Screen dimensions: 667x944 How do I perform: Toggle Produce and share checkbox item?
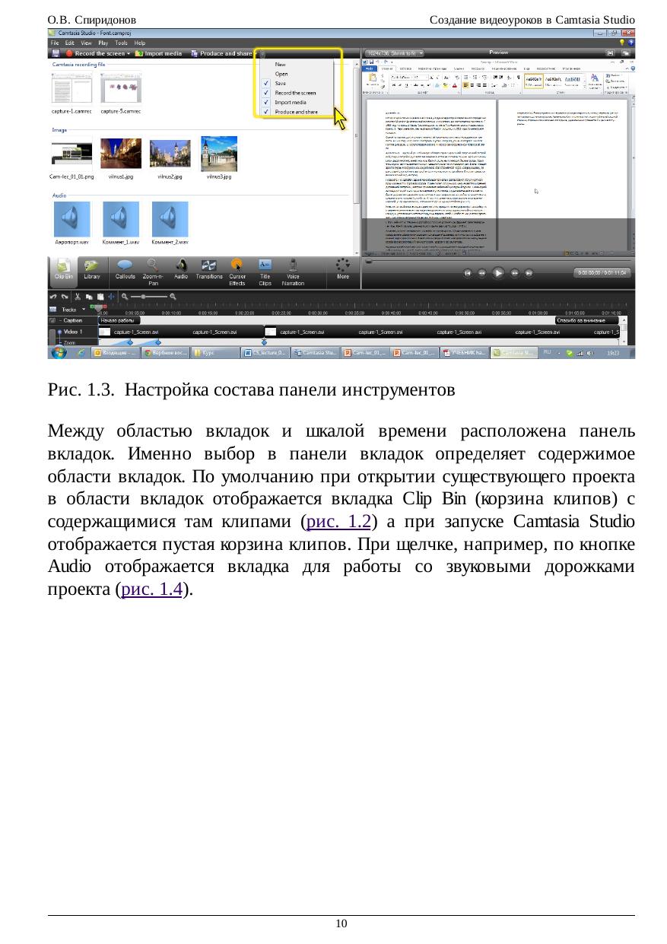click(x=296, y=112)
